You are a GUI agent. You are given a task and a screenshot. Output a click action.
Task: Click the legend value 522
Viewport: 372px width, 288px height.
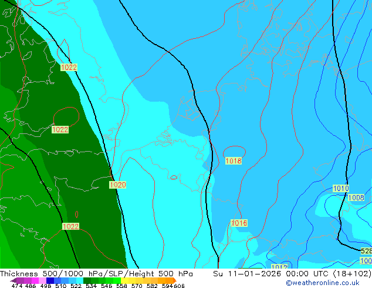coord(76,286)
